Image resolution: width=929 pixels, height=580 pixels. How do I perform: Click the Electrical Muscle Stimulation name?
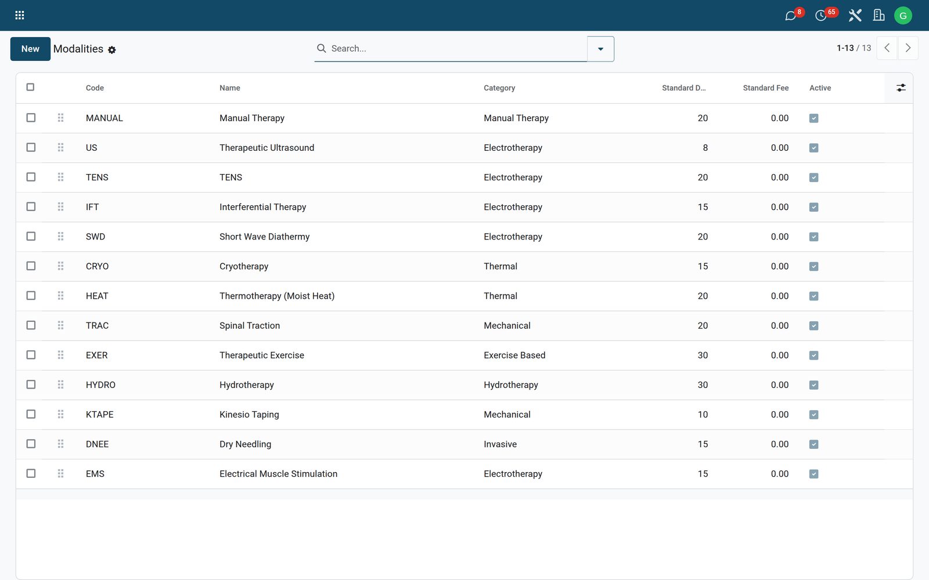click(278, 474)
